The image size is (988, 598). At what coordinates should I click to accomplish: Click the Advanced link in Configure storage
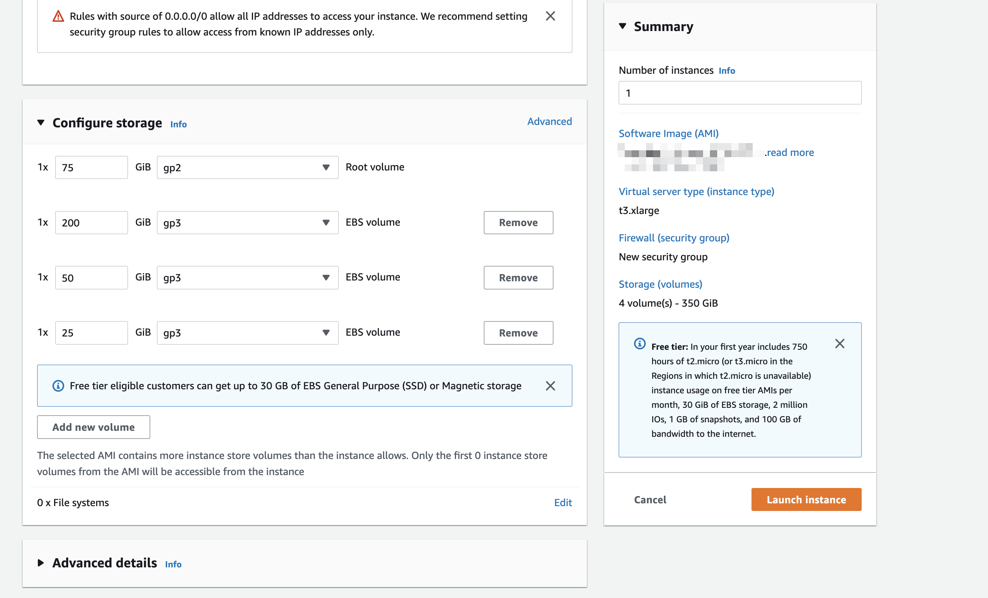(549, 121)
